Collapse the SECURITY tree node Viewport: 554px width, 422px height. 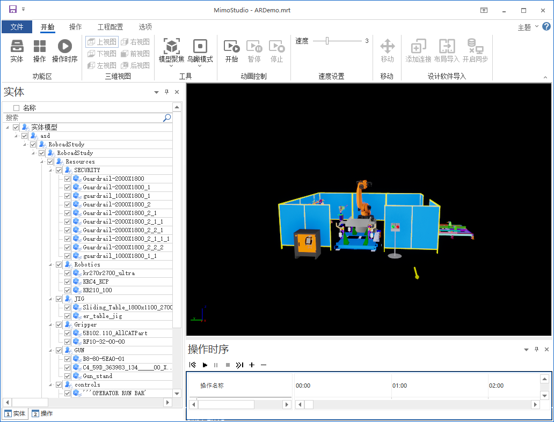pyautogui.click(x=51, y=170)
